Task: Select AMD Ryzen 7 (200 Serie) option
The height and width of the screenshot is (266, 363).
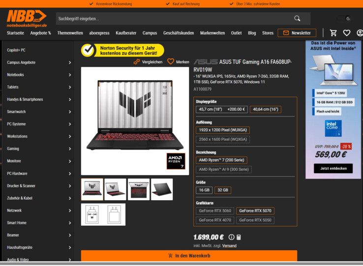Action: pos(221,160)
